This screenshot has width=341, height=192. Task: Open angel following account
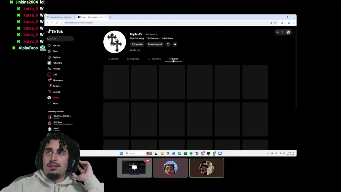(53, 129)
